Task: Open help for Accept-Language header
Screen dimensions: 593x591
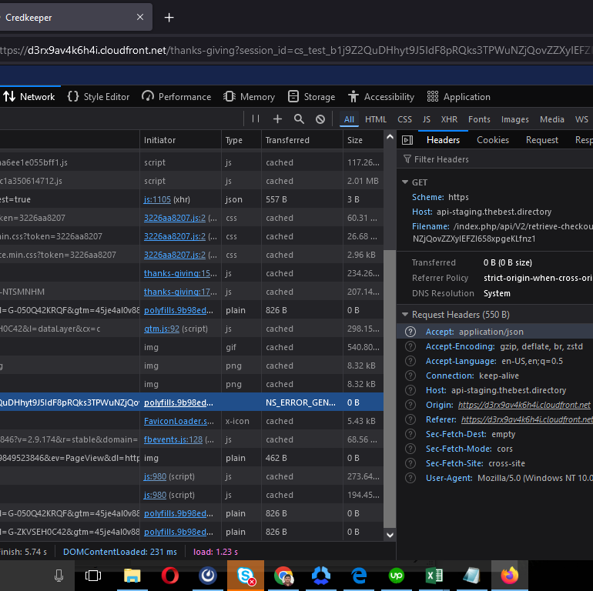Action: 410,361
